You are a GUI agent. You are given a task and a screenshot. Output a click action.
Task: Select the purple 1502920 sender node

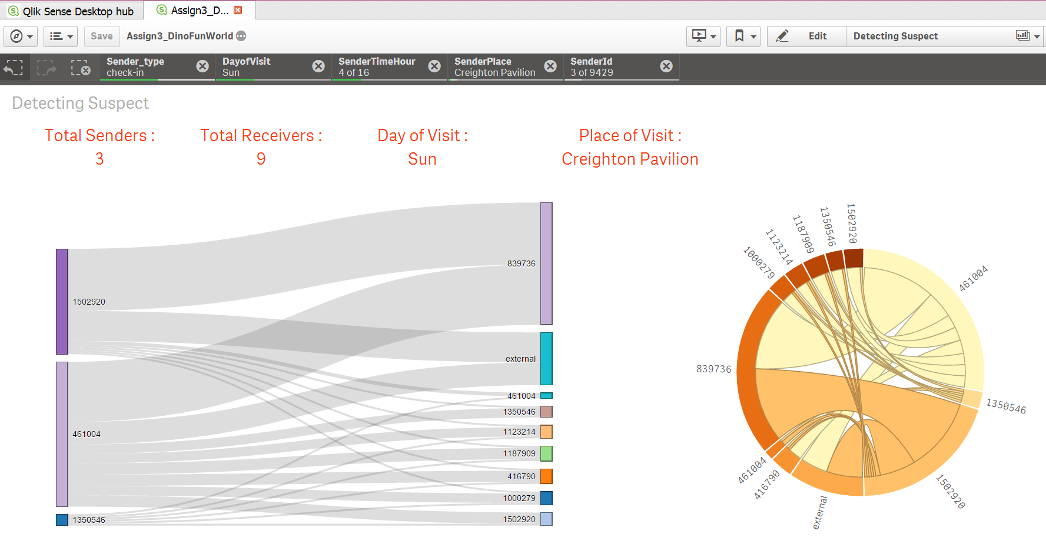point(62,302)
